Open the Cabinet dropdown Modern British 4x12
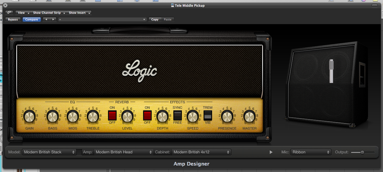 tap(201, 152)
